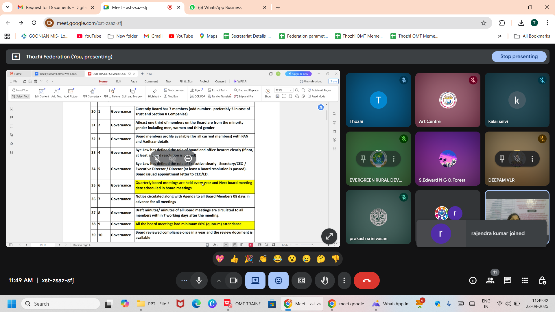Click the taskbar Search box
Screen dimensions: 555x312
tap(61, 304)
